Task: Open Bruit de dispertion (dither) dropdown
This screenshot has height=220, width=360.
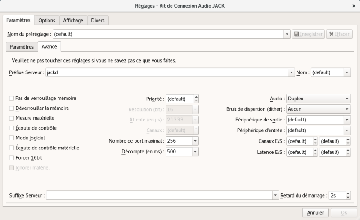Action: 318,109
